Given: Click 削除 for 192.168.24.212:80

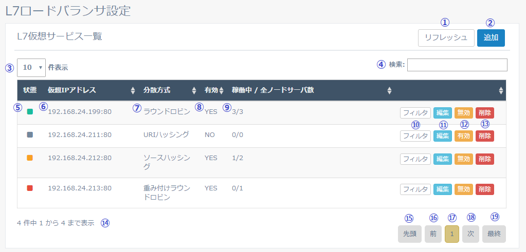Looking at the screenshot, I should pyautogui.click(x=485, y=159).
